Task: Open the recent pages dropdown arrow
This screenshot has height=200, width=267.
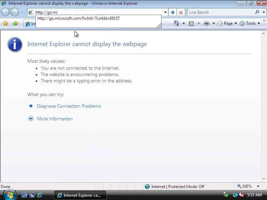Action: 22,12
